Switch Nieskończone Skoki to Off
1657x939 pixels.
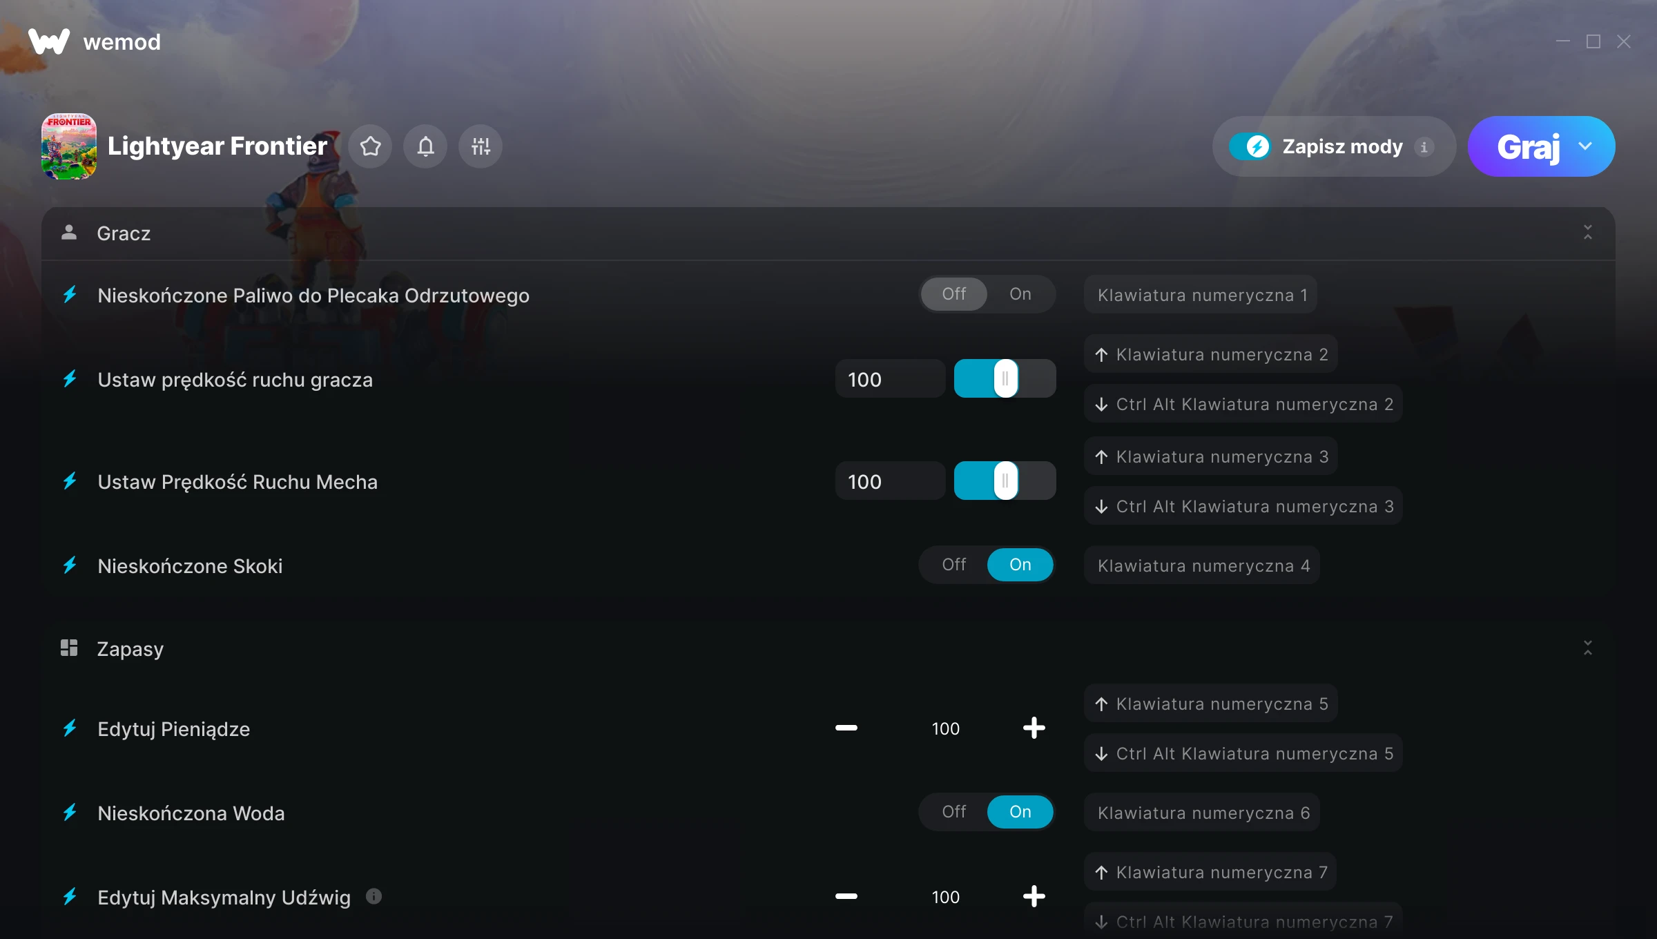click(953, 565)
